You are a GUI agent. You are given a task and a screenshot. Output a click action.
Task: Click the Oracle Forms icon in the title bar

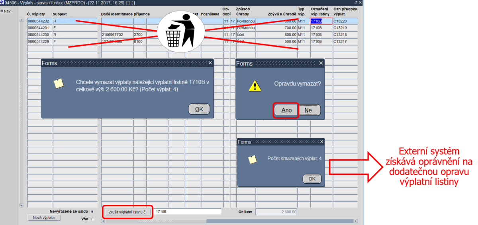pos(2,2)
